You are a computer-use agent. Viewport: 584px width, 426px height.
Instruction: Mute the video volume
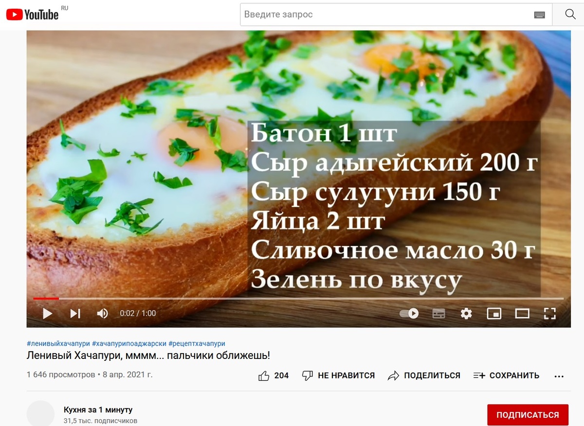[102, 313]
